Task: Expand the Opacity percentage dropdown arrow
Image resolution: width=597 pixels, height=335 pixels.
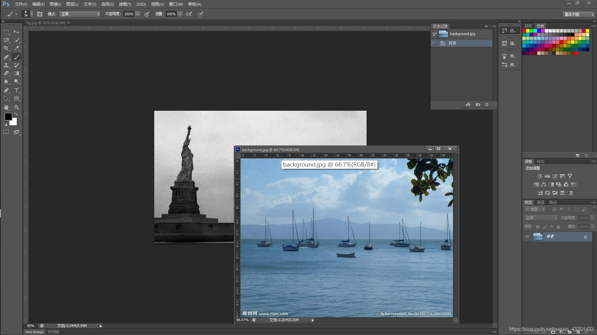Action: pos(137,14)
